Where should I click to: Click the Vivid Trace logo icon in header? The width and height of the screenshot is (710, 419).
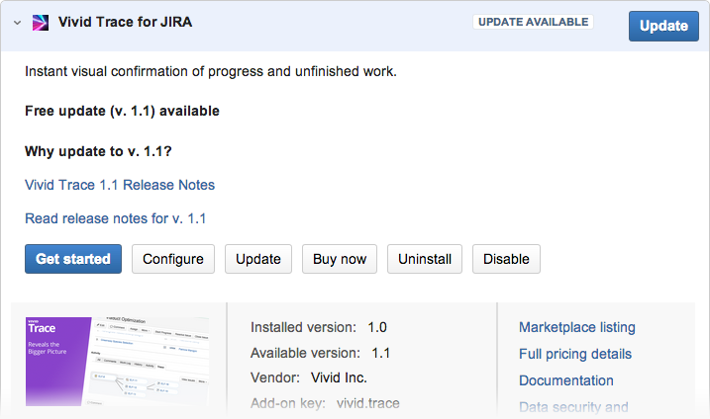pyautogui.click(x=41, y=22)
